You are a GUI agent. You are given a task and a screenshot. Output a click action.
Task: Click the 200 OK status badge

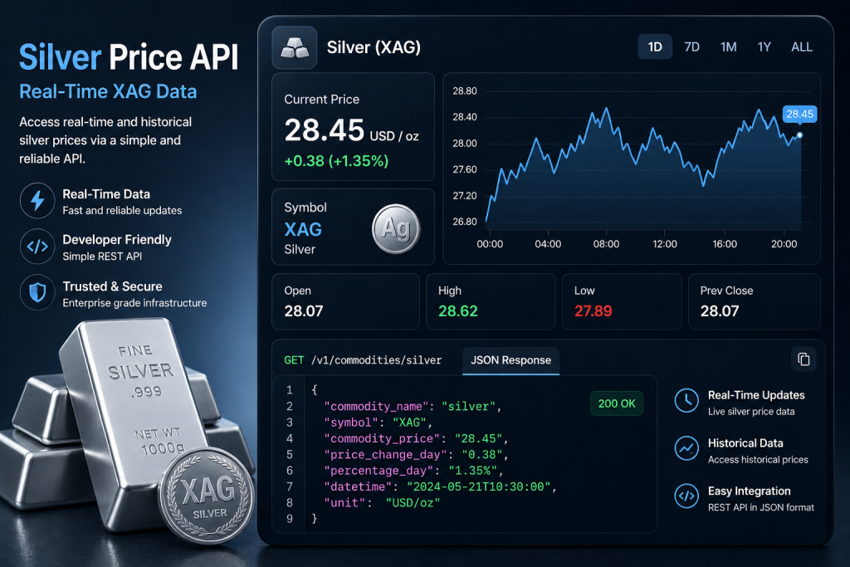point(617,403)
